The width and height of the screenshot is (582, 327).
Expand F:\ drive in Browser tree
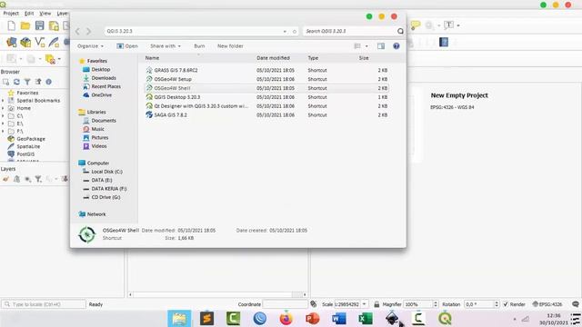pos(3,131)
